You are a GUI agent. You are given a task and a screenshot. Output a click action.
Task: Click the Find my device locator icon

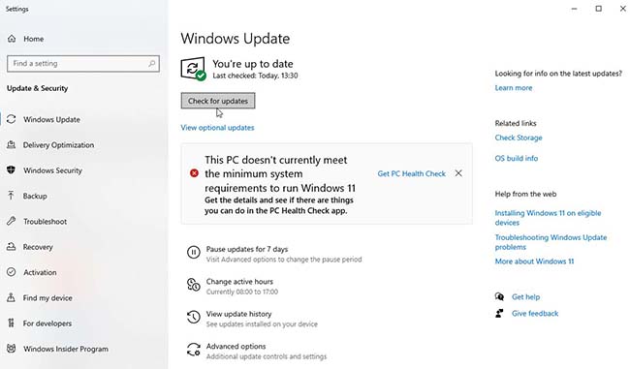click(x=12, y=297)
